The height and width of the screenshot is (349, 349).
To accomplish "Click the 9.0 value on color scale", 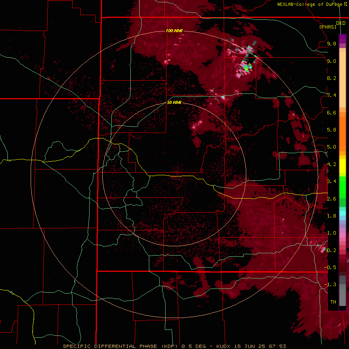I will pyautogui.click(x=332, y=61).
